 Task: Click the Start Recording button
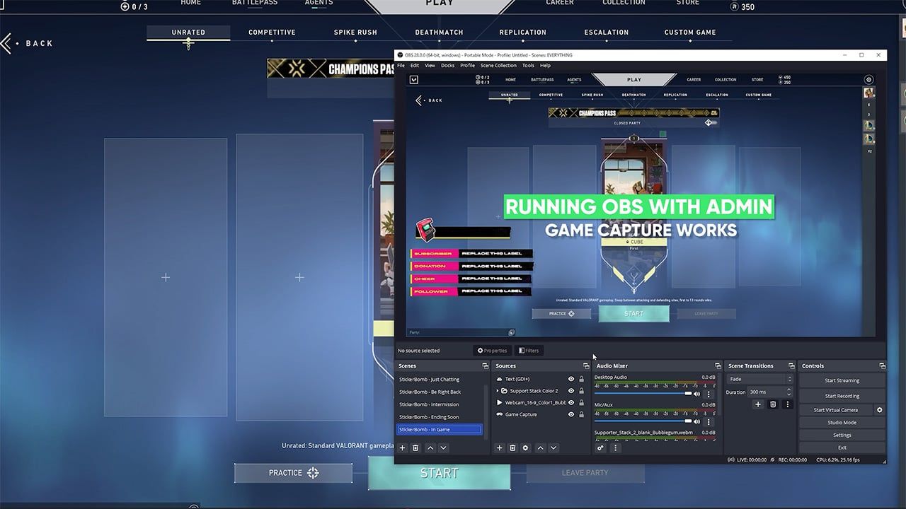coord(842,396)
